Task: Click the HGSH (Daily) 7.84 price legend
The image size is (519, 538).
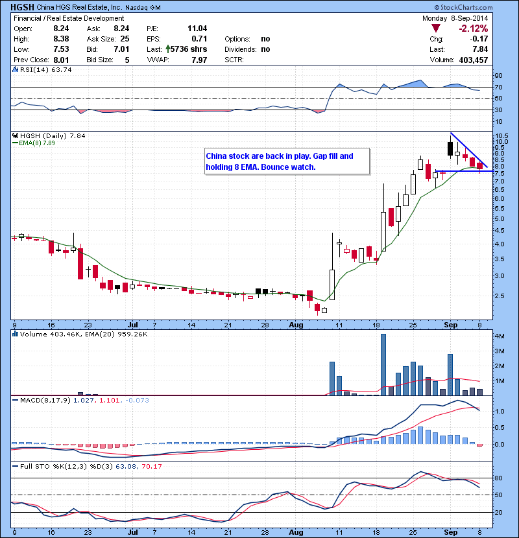Action: click(x=53, y=136)
